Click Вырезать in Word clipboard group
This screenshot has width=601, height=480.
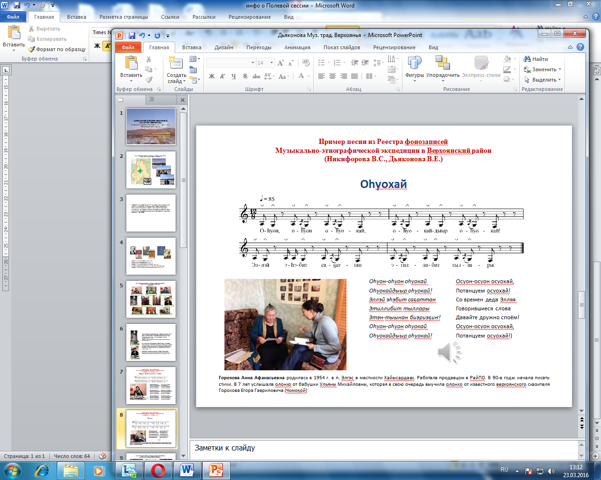(44, 29)
